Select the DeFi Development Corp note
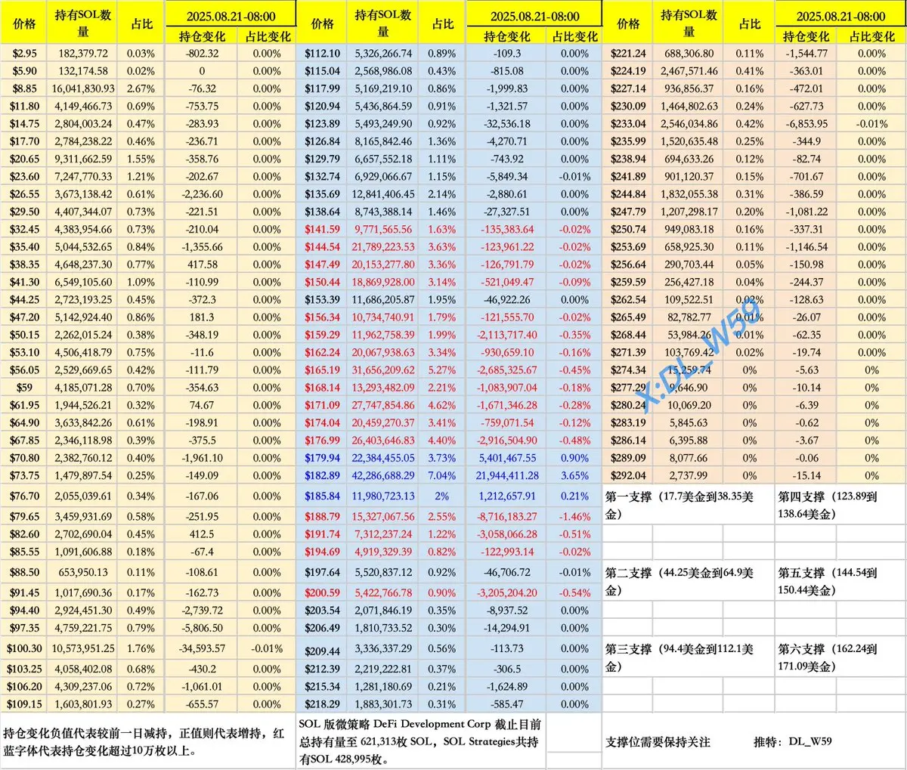 [x=420, y=741]
